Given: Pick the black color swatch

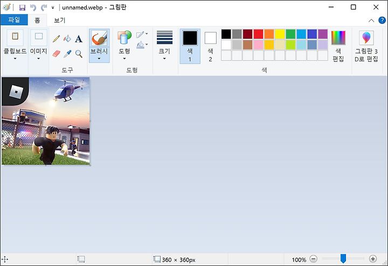Looking at the screenshot, I should pos(226,34).
